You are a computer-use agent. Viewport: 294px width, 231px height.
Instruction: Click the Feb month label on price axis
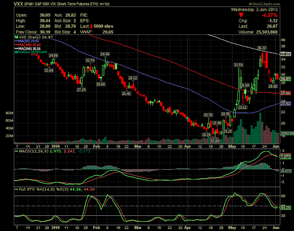click(97, 146)
